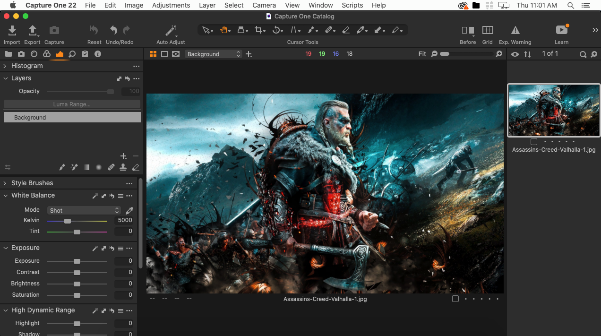601x336 pixels.
Task: Choose the Select pointer cursor tool
Action: 206,30
